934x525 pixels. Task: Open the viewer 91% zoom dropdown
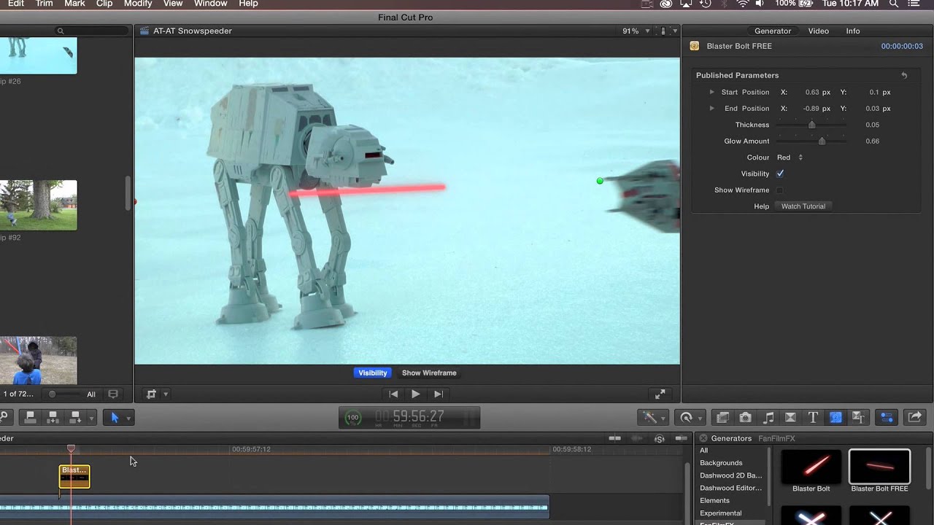tap(634, 31)
